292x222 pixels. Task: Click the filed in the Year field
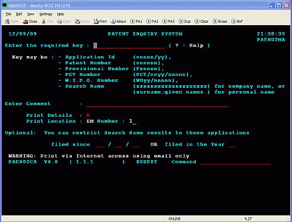tap(232, 145)
